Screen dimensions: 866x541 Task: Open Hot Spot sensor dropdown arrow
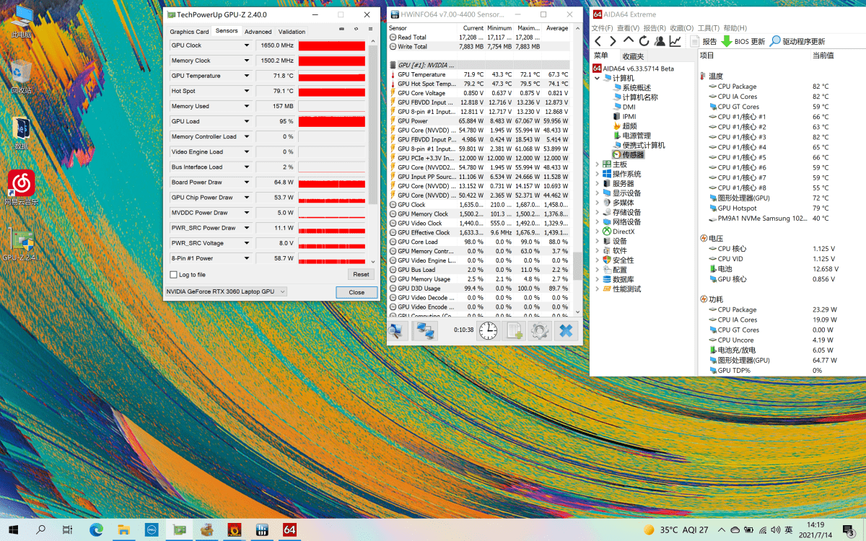247,91
